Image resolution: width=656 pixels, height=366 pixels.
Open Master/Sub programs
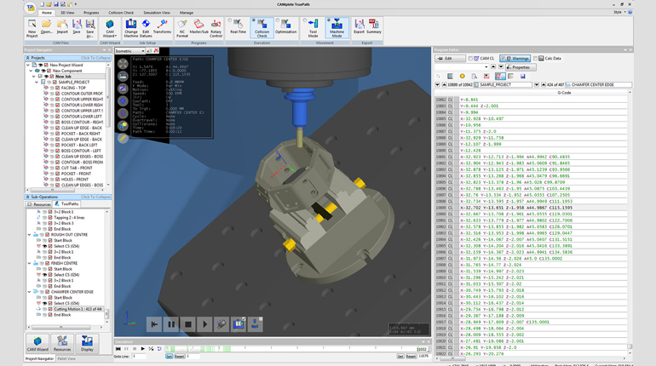pyautogui.click(x=199, y=26)
